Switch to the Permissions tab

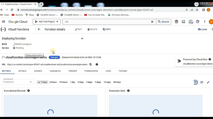tap(91, 71)
